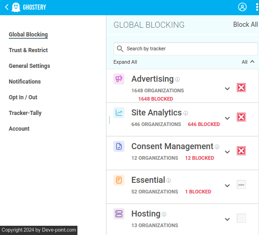Open Account section in sidebar
259x235 pixels.
19,129
